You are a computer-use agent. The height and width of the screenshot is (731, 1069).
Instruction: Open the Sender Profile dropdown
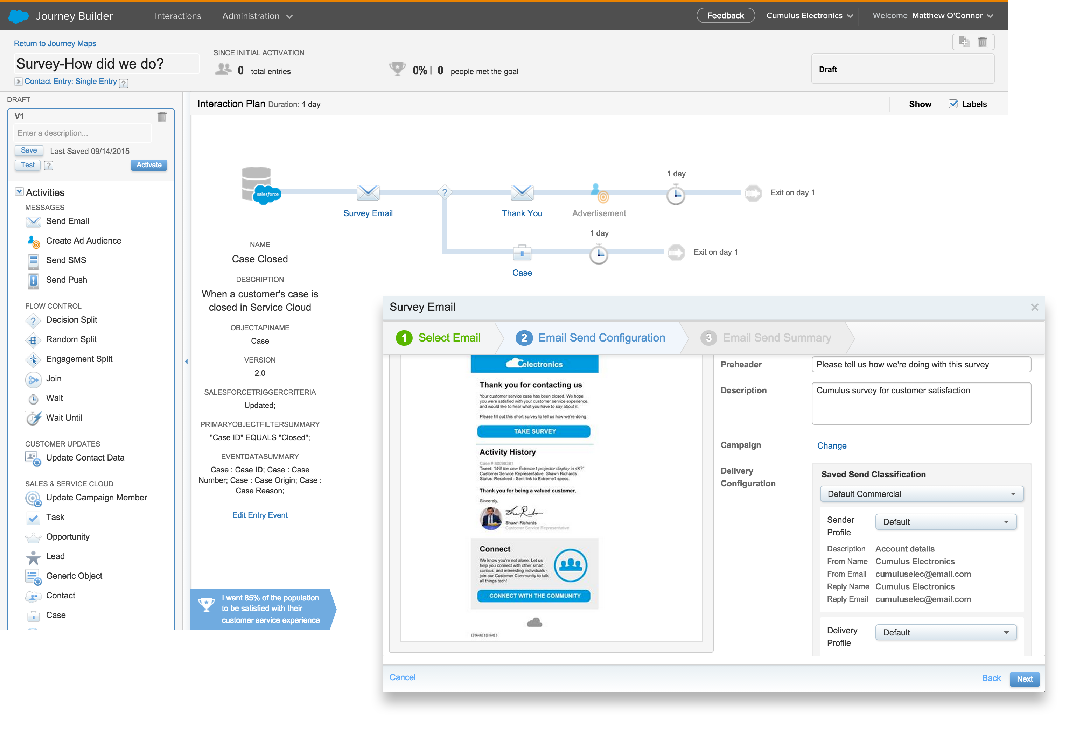click(945, 522)
